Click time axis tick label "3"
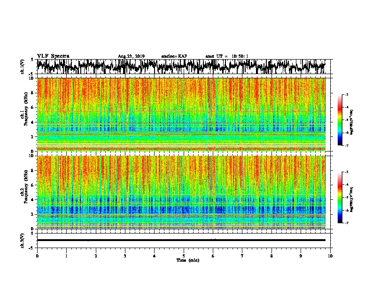 [125, 256]
